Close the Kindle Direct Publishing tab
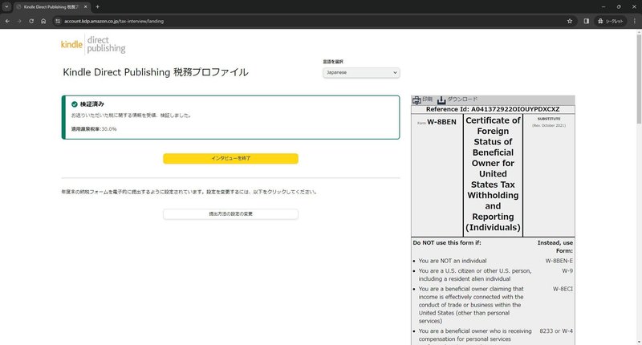Viewport: 642px width, 345px height. [86, 6]
